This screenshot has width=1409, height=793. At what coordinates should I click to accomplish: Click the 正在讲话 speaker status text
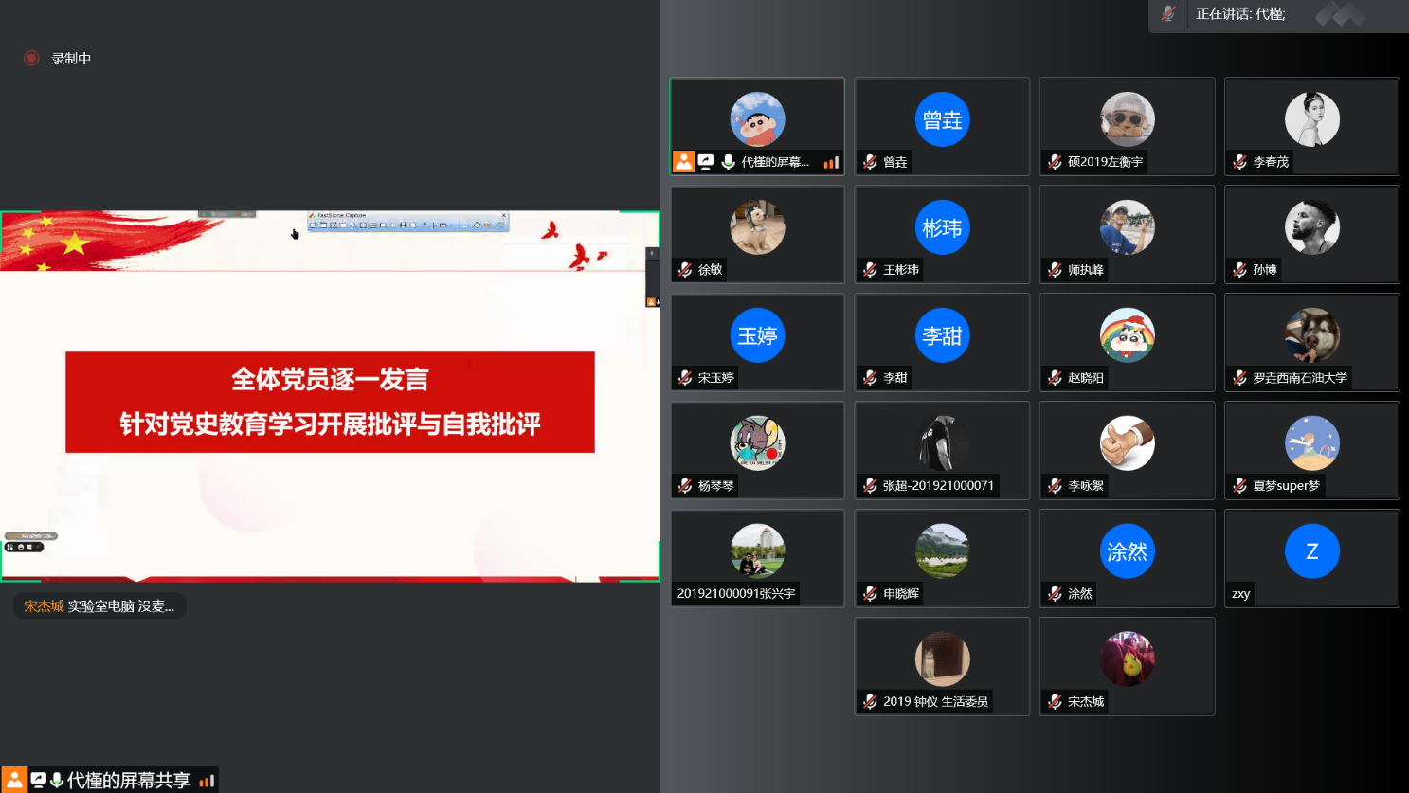[1239, 14]
